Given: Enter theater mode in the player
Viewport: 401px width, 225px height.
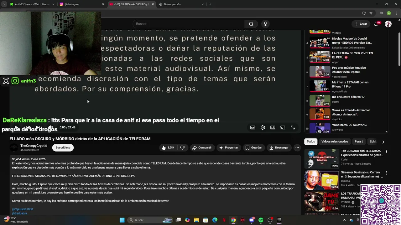Looking at the screenshot, I should (273, 127).
